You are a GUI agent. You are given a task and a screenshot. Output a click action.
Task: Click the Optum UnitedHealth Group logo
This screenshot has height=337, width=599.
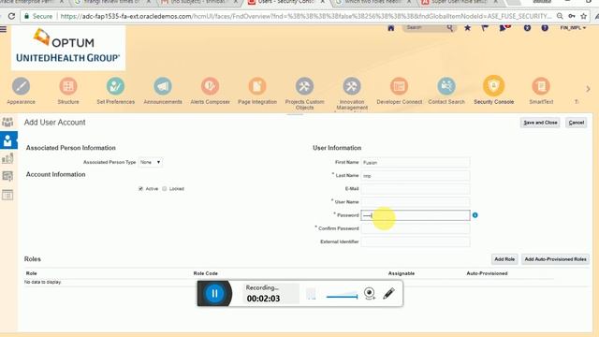68,47
